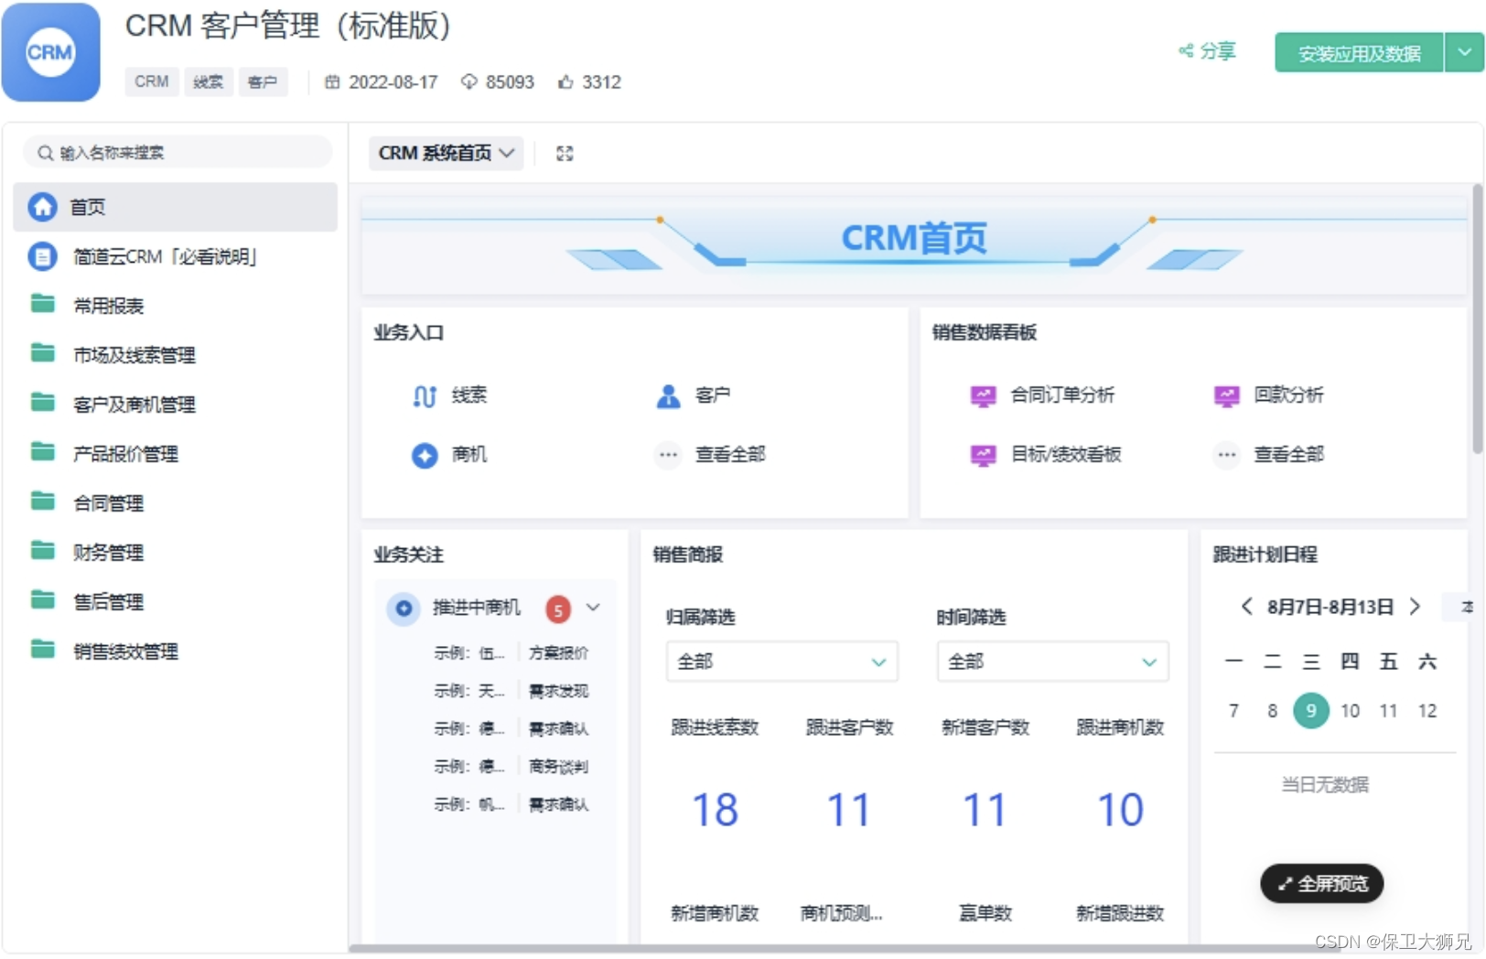Go to next week in 跟进计划日程

pos(1415,606)
